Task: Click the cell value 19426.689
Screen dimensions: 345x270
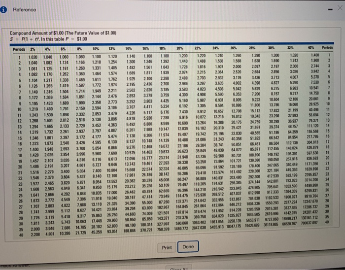Action: 253,226
